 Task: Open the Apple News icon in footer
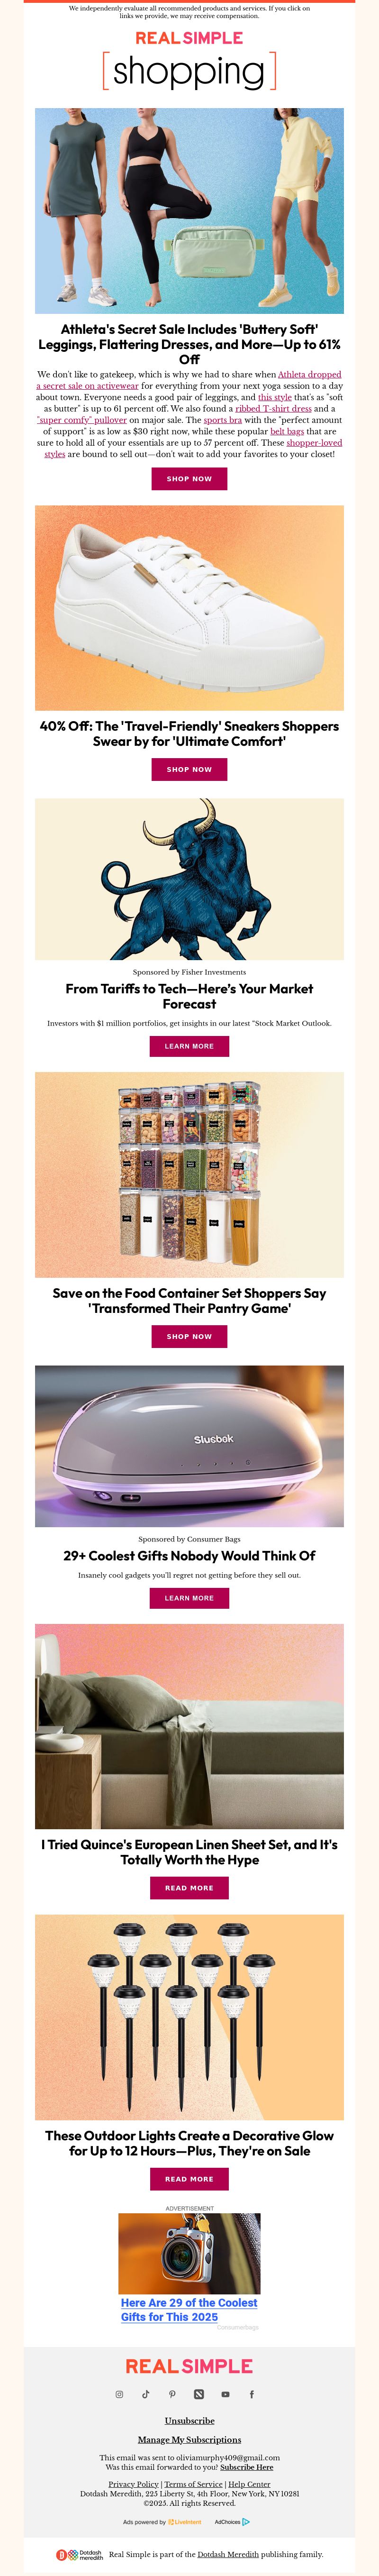click(198, 2395)
